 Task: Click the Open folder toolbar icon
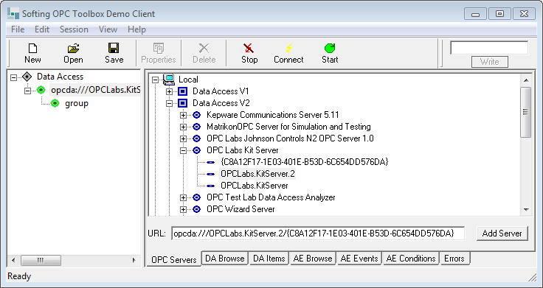click(x=74, y=48)
